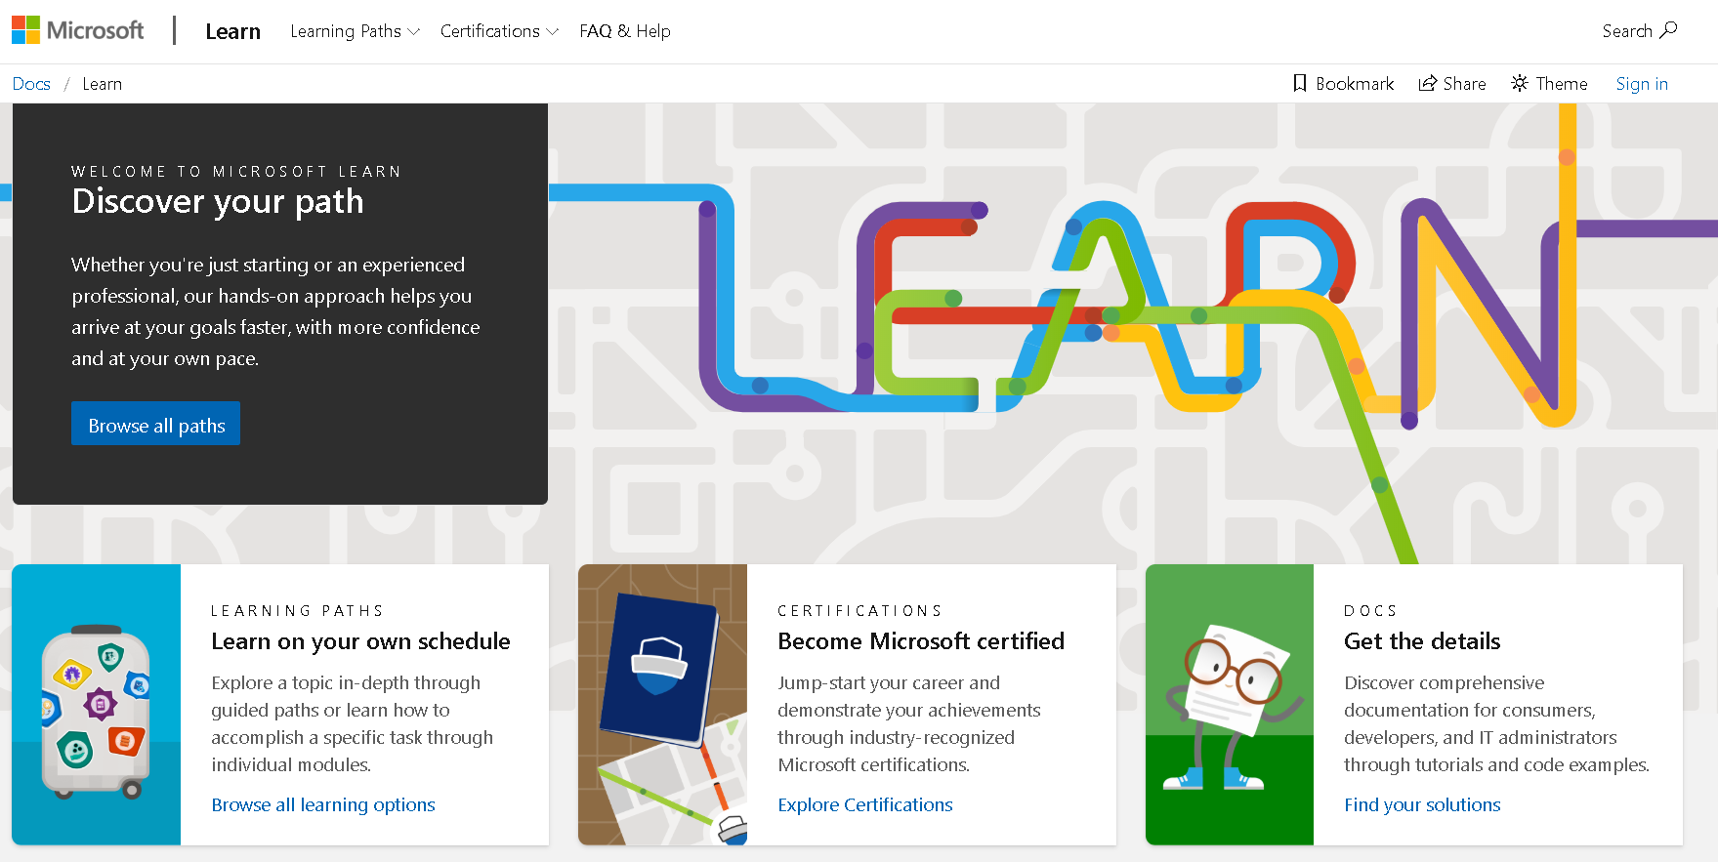Viewport: 1718px width, 862px height.
Task: Open Browse all learning options link
Action: click(x=323, y=804)
